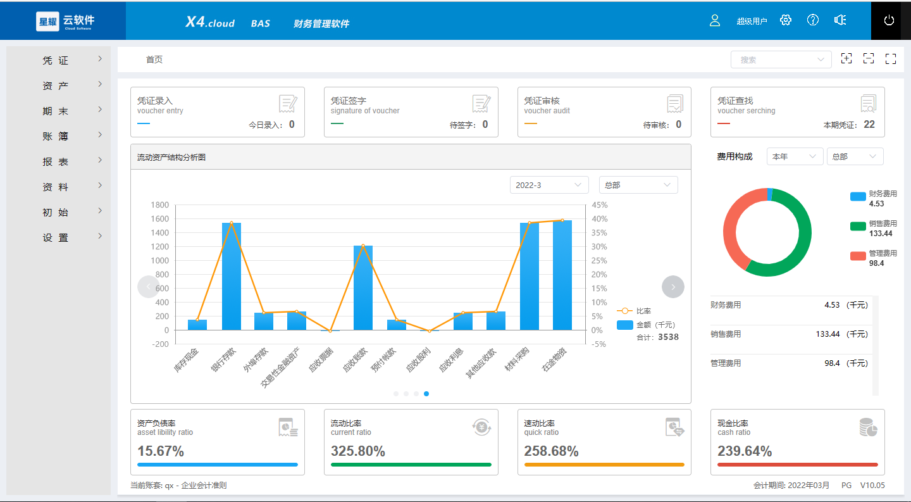Open the expense 总部 department dropdown

pos(855,156)
